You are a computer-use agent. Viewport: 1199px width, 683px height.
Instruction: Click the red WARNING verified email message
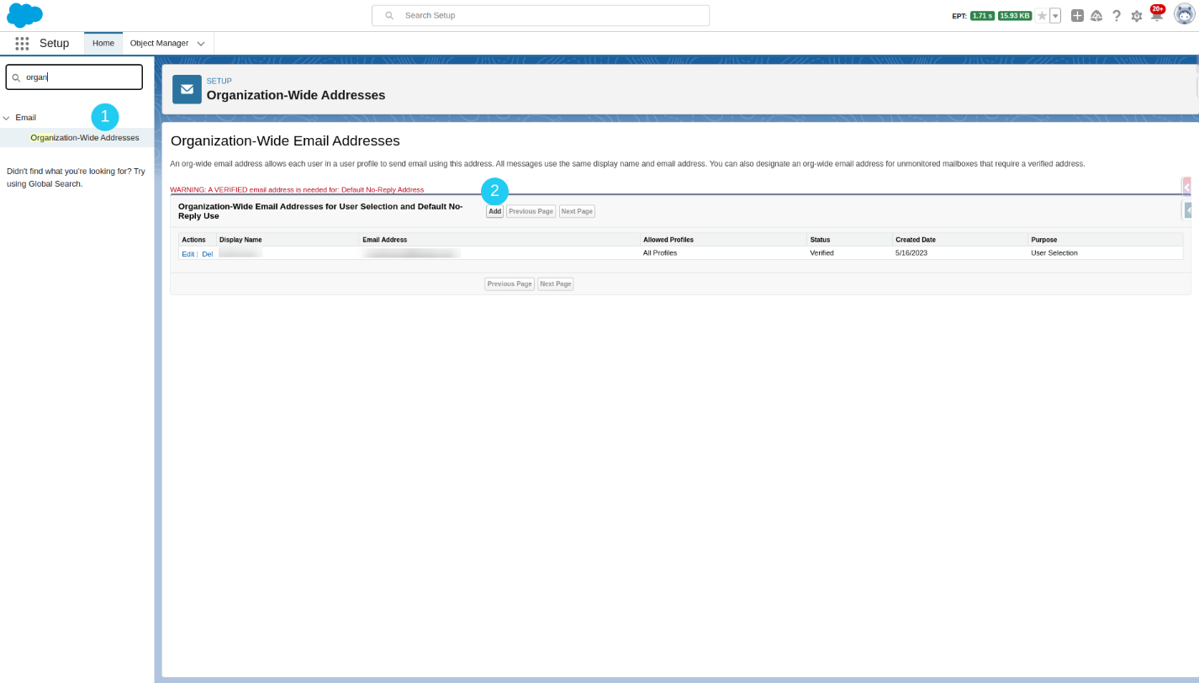[297, 189]
